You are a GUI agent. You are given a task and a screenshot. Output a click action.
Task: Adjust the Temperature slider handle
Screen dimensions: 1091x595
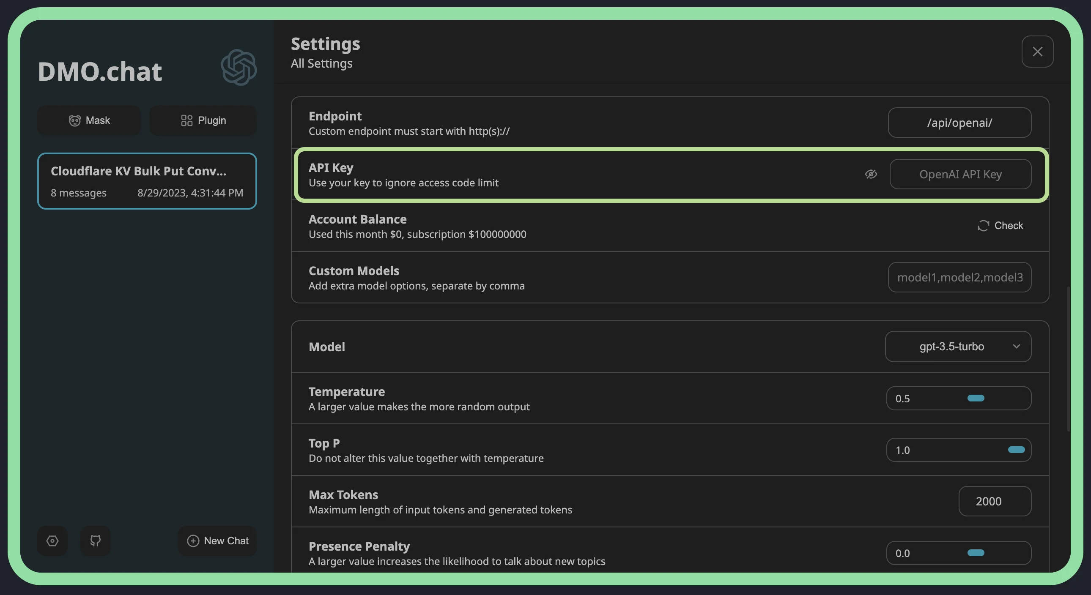click(x=976, y=398)
